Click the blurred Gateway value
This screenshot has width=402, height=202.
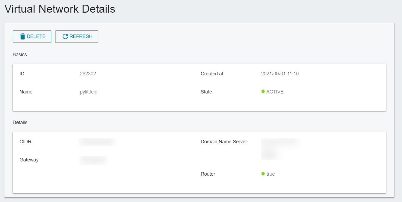click(93, 160)
